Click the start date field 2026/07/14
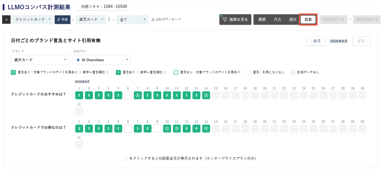 coord(333,19)
